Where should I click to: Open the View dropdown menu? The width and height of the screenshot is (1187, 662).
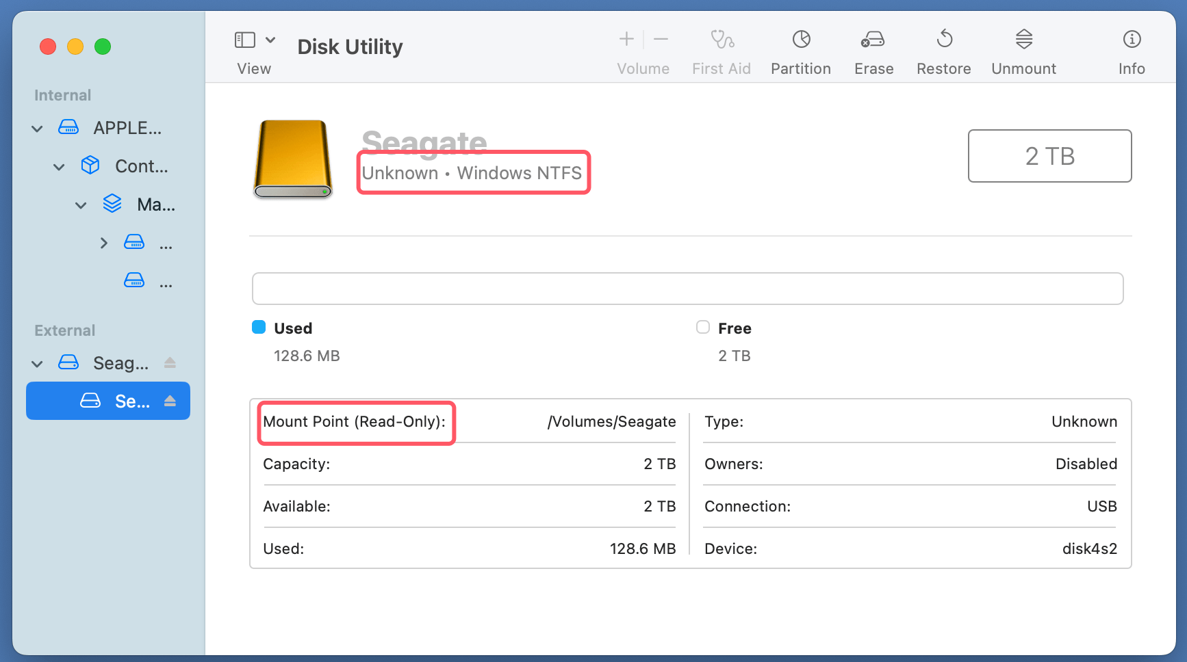click(270, 39)
